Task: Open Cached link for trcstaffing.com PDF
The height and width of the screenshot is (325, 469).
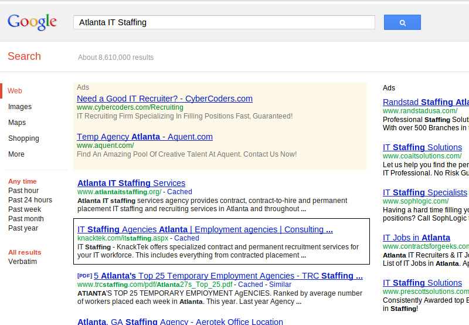Action: (251, 285)
